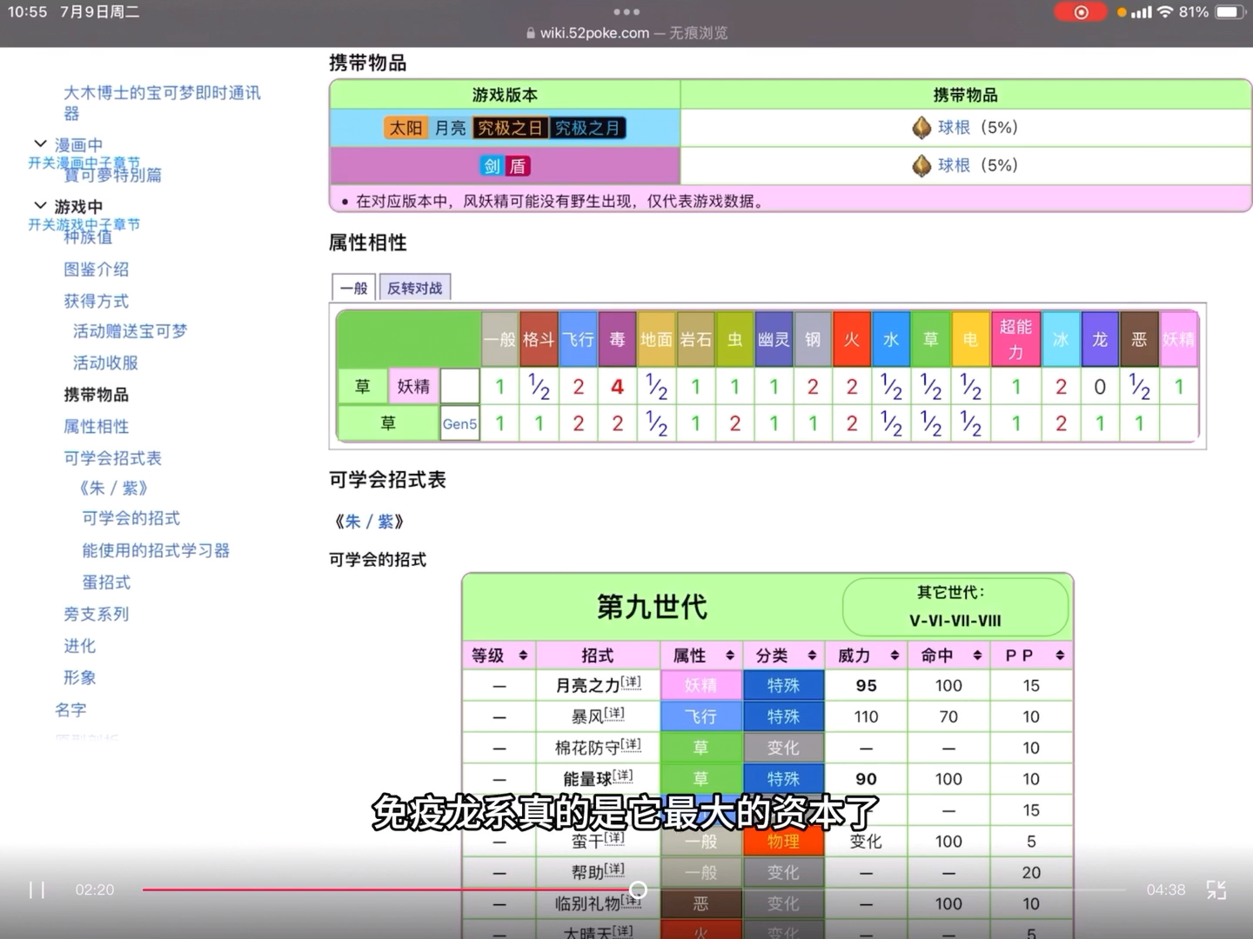Sort moves table by 等级
Screen dimensions: 1253x939
[x=523, y=656]
